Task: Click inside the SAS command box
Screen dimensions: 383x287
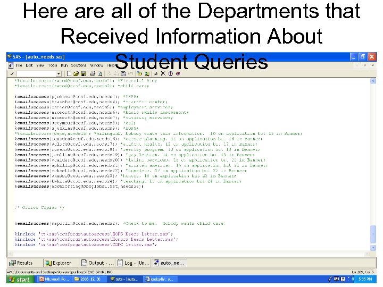Action: coord(36,74)
